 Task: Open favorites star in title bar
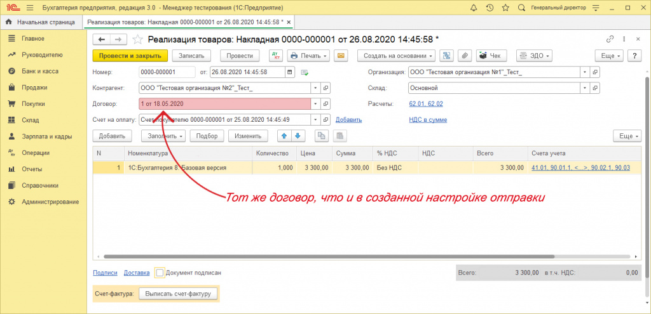(x=505, y=8)
